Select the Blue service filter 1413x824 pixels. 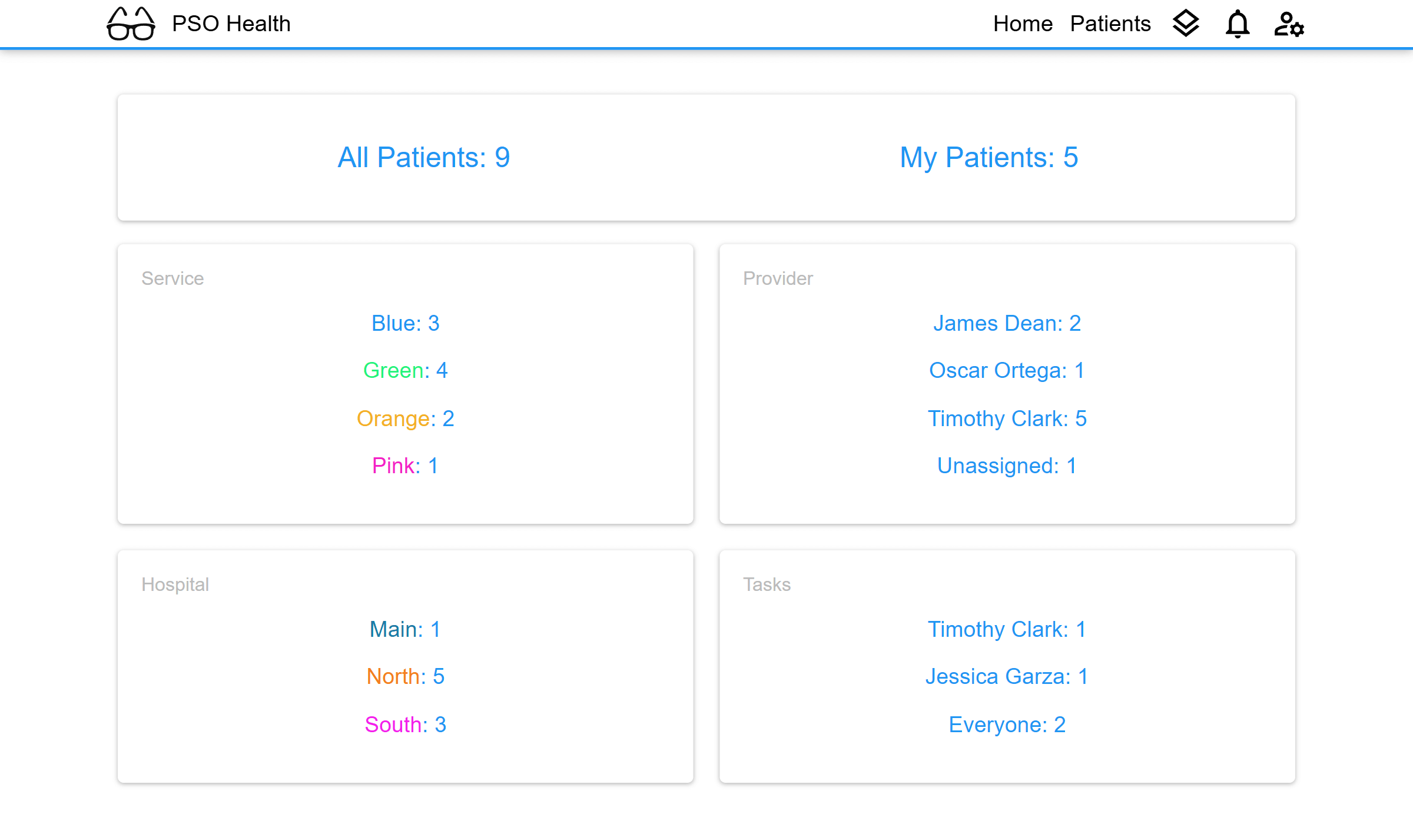tap(406, 323)
